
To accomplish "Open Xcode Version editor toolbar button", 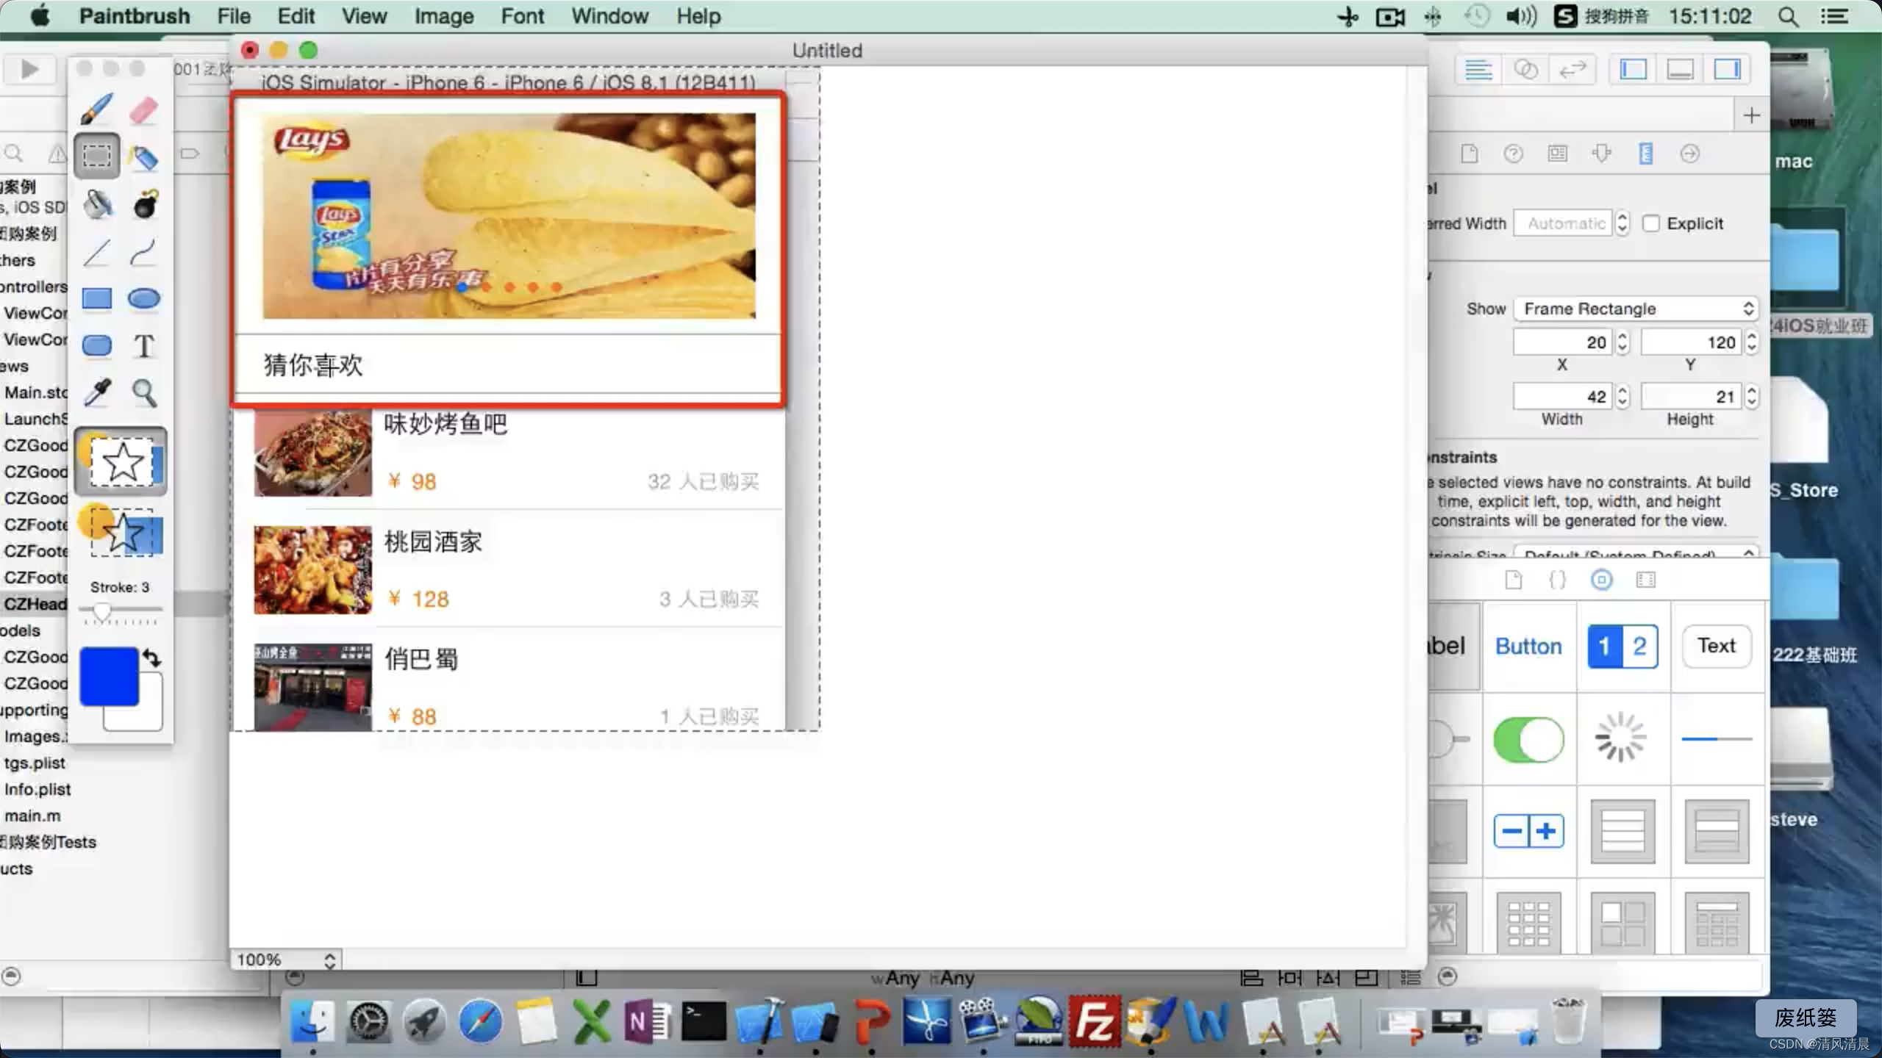I will coord(1572,70).
